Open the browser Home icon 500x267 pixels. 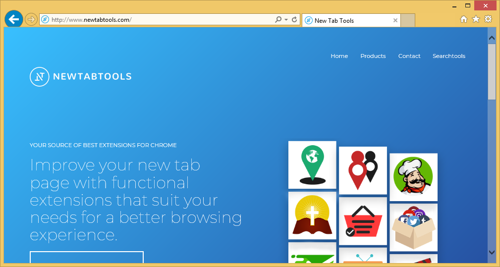point(464,19)
